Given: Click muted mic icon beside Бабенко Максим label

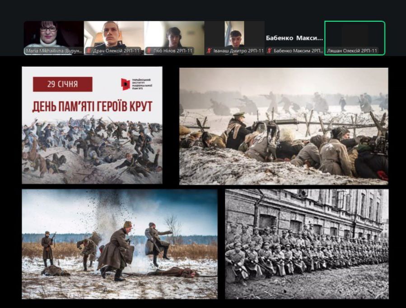Looking at the screenshot, I should click(x=269, y=51).
